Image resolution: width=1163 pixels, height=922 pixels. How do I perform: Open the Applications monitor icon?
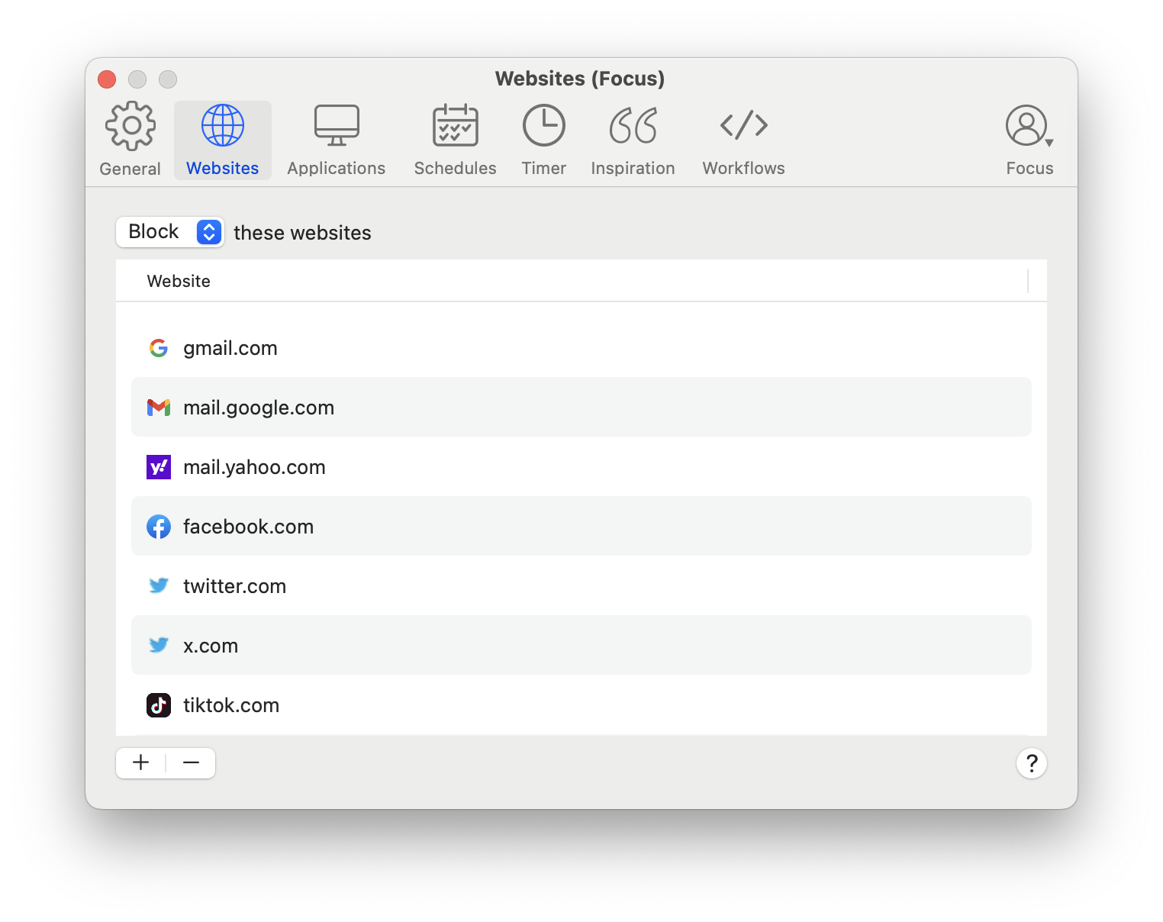pos(336,124)
